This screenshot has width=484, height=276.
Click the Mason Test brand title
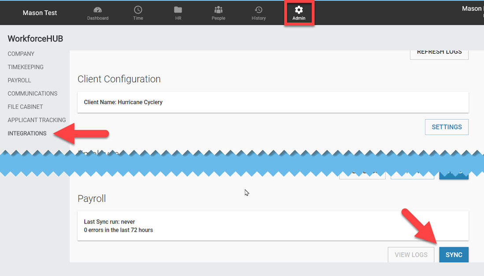pyautogui.click(x=40, y=13)
